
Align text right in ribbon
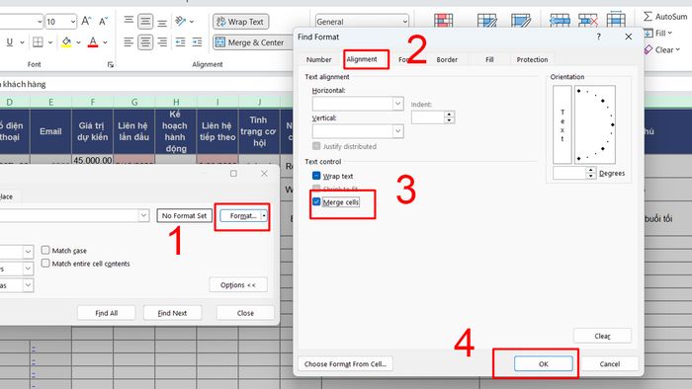[x=162, y=42]
